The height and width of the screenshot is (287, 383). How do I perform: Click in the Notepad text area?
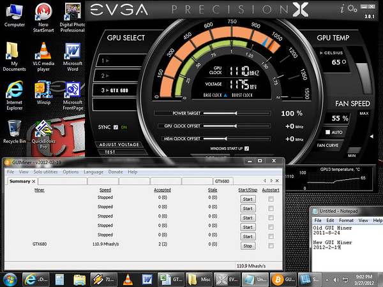(x=348, y=247)
